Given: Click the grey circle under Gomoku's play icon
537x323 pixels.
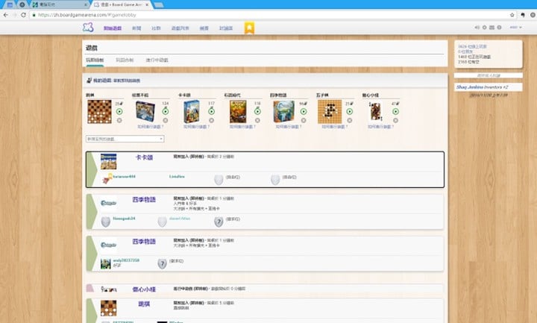Looking at the screenshot, I should pos(349,120).
